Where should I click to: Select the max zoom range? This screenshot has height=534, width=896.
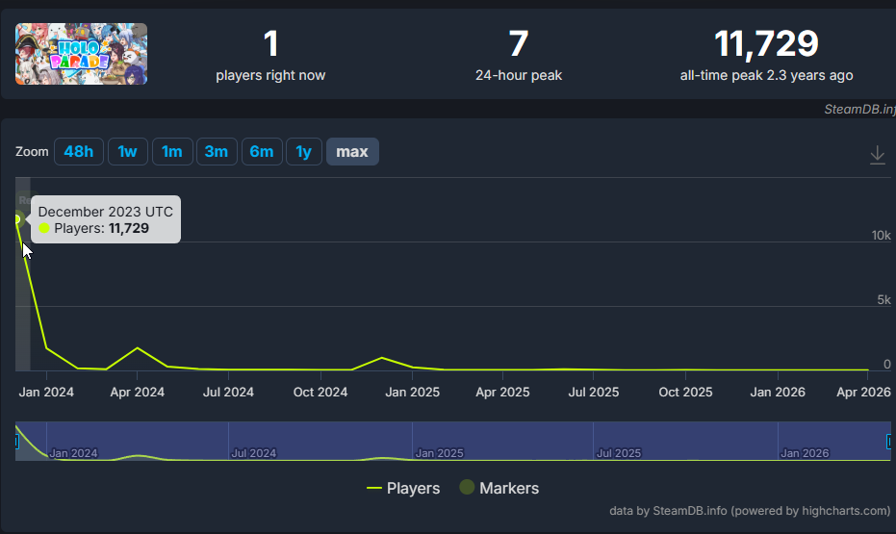click(352, 151)
